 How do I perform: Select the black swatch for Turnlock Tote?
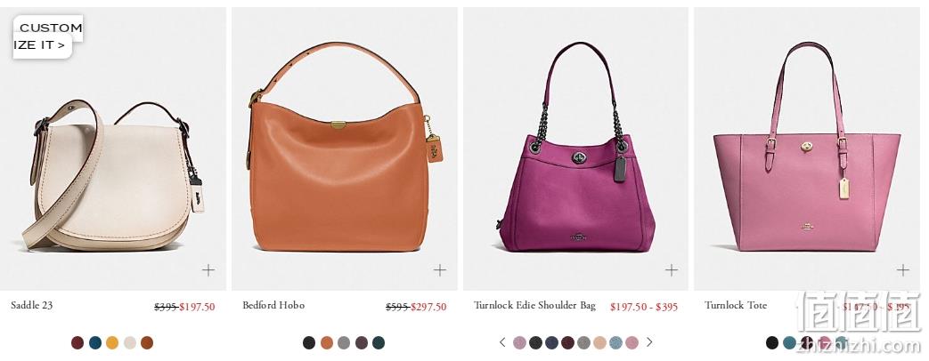(x=772, y=342)
